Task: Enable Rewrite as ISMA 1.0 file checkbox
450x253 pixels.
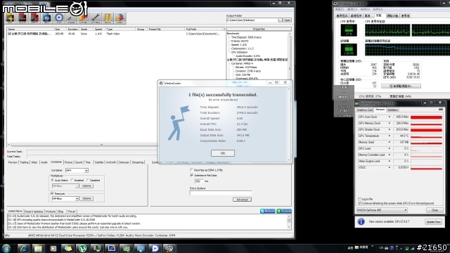Action: tap(191, 170)
